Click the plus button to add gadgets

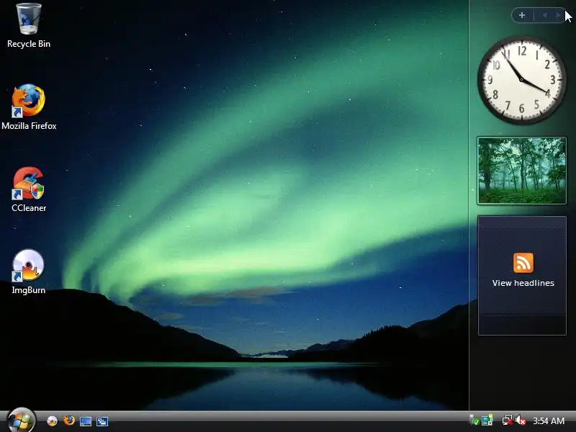(522, 15)
